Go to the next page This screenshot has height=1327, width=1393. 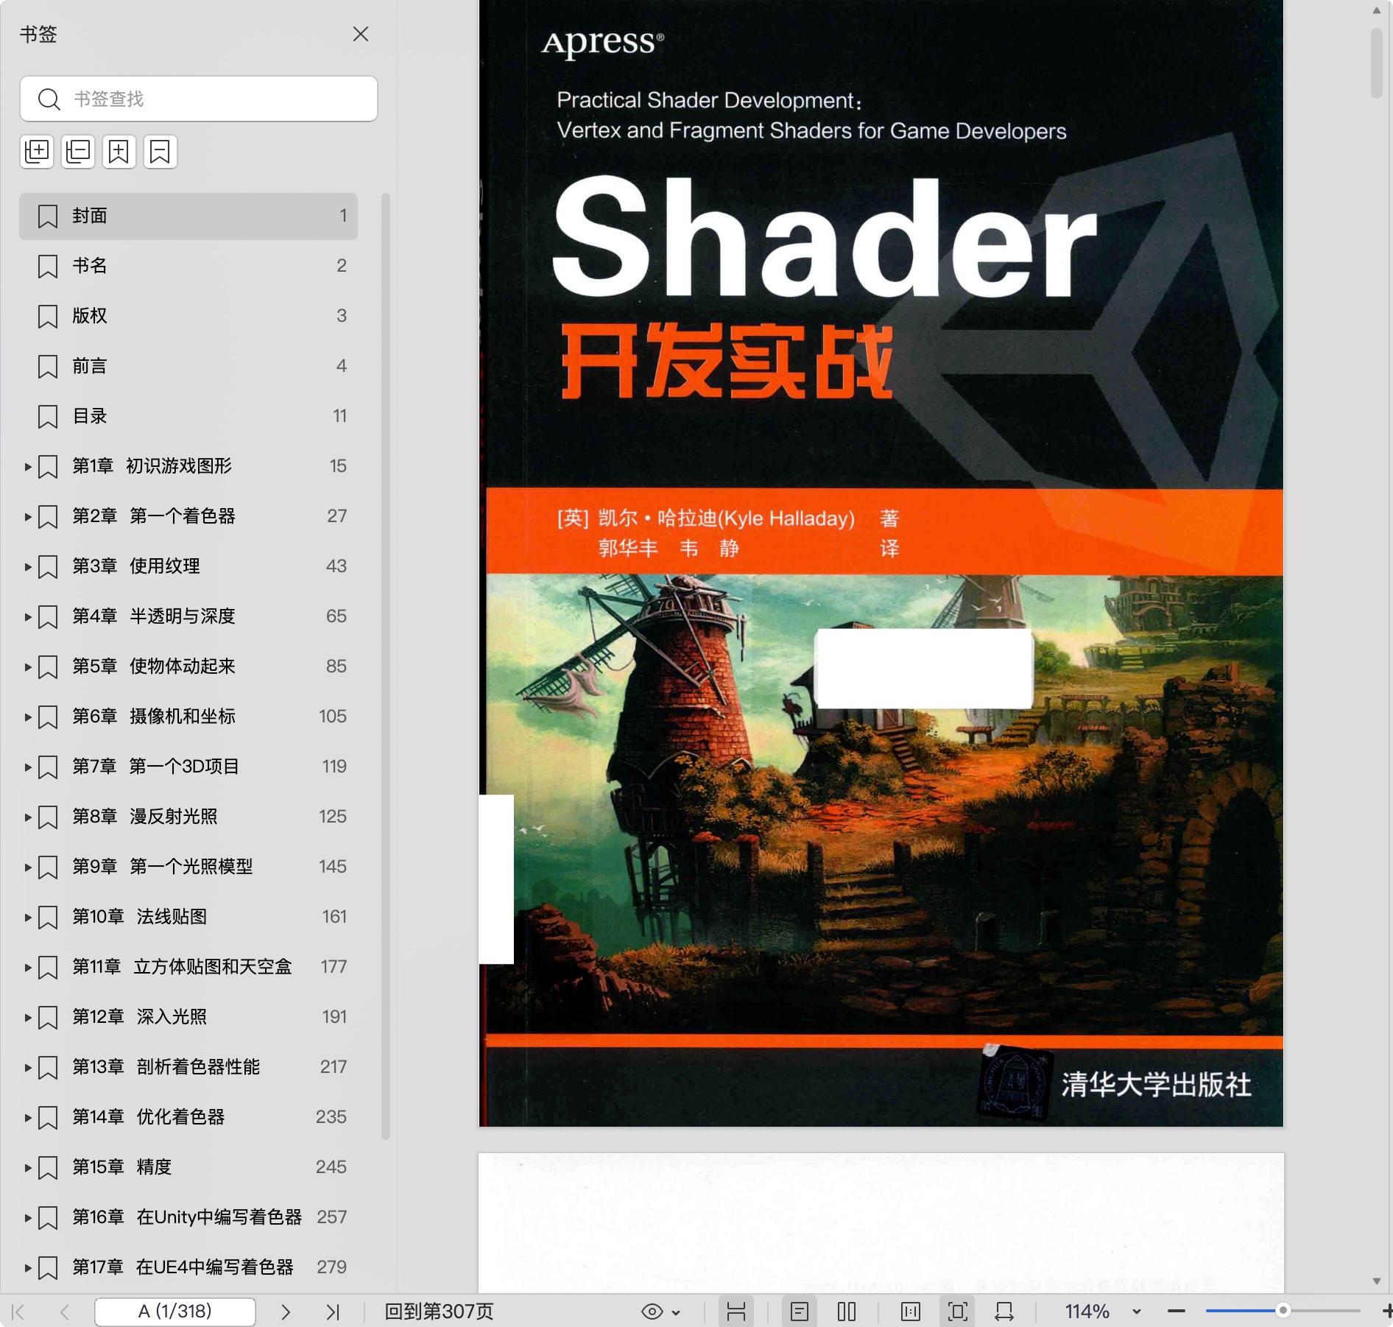pyautogui.click(x=286, y=1312)
